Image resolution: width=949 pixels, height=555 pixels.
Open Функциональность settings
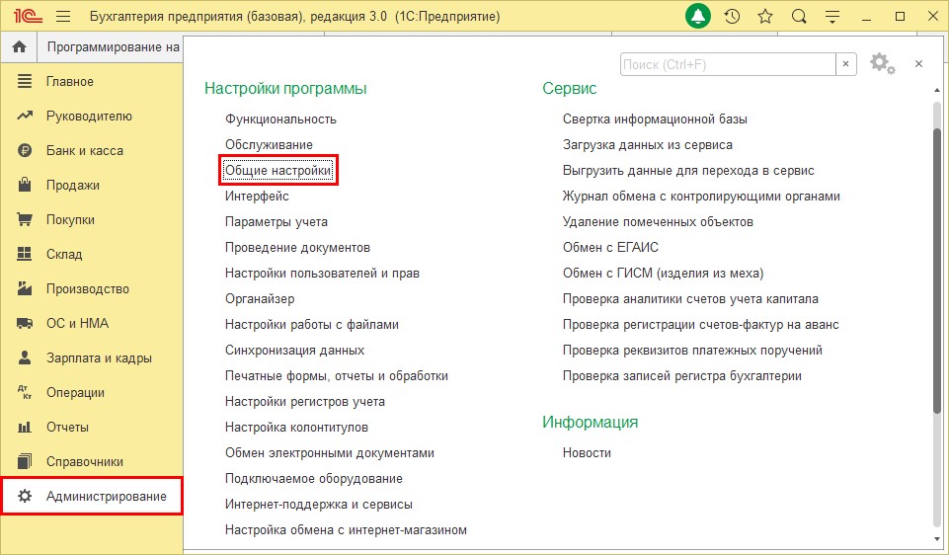pyautogui.click(x=280, y=119)
